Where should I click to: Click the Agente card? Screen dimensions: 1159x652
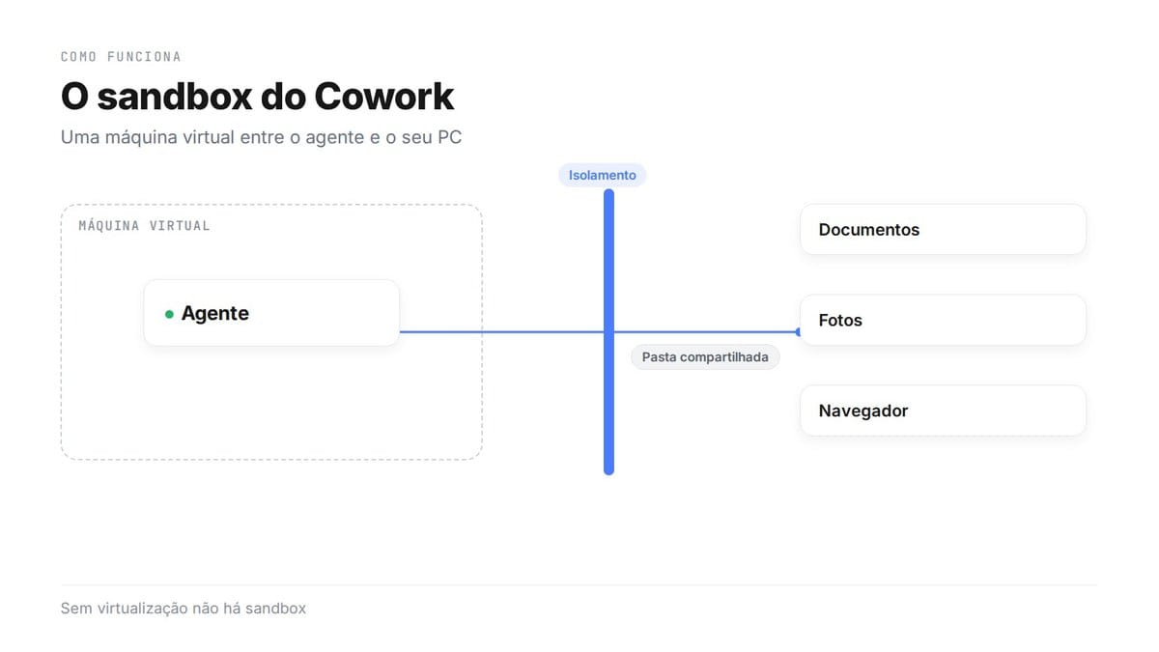(x=271, y=313)
